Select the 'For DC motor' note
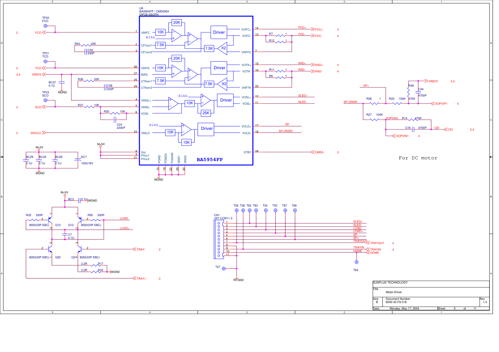Viewport: 499px width, 352px height. [x=418, y=158]
